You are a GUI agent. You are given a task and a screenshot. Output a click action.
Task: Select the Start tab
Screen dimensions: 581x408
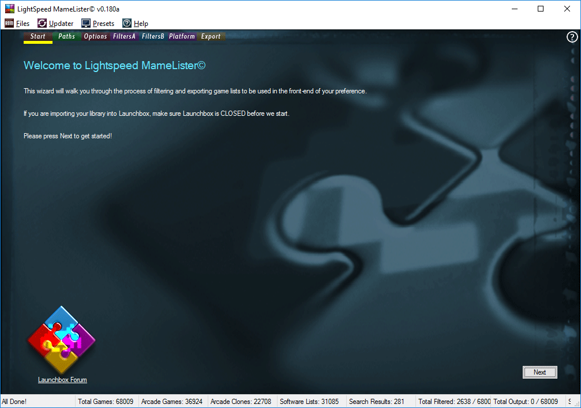click(x=38, y=37)
